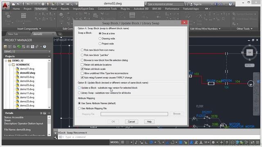Click the first Project Manager toolbar icon

[5, 47]
